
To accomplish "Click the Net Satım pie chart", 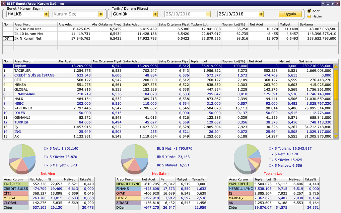I will coord(135,159).
